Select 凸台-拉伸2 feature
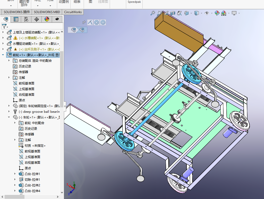This screenshot has width=264, height=199. pyautogui.click(x=32, y=185)
